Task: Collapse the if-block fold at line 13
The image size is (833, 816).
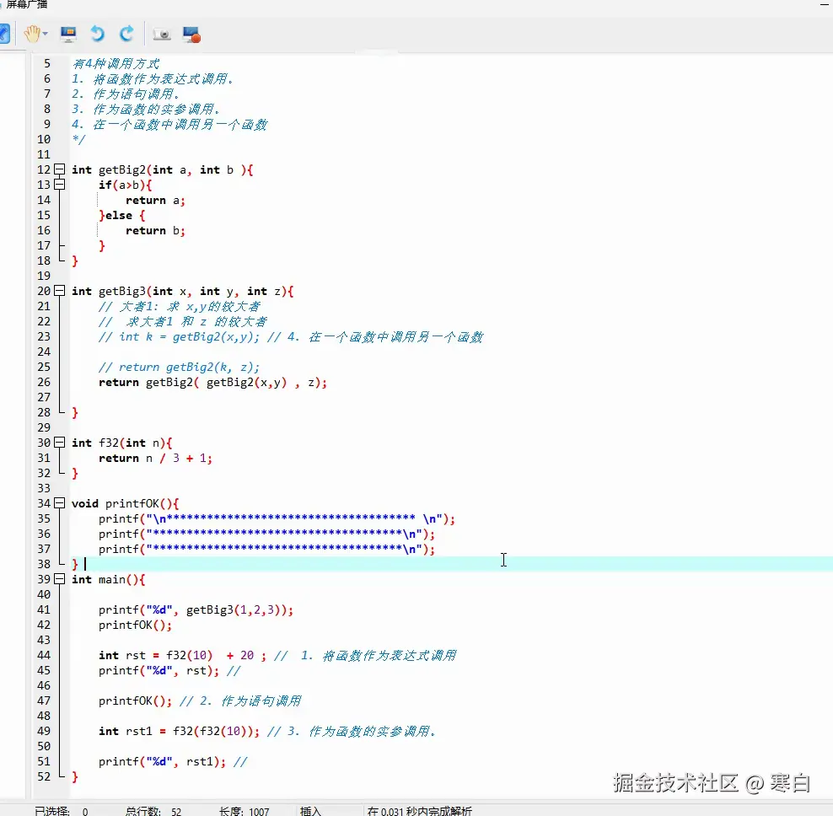Action: tap(60, 185)
